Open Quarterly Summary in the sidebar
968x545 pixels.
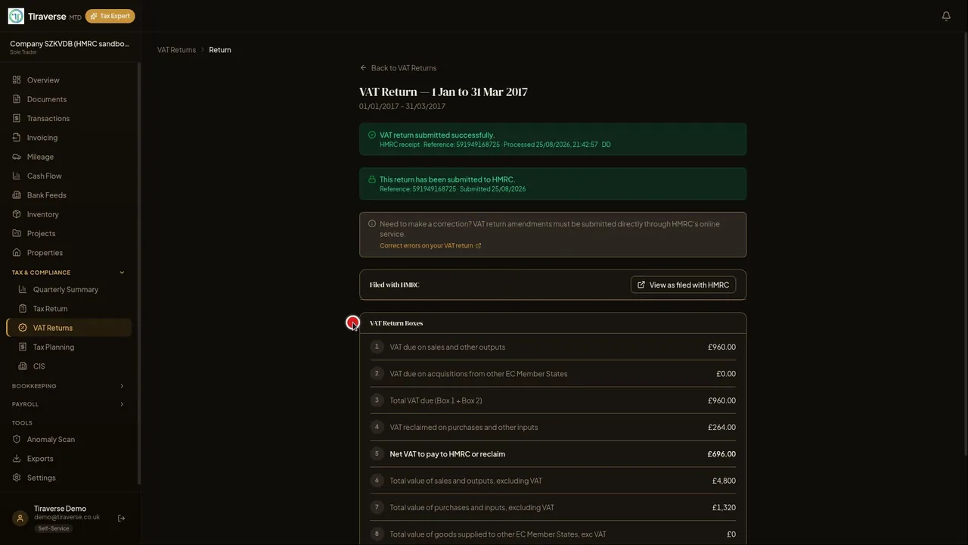(69, 289)
